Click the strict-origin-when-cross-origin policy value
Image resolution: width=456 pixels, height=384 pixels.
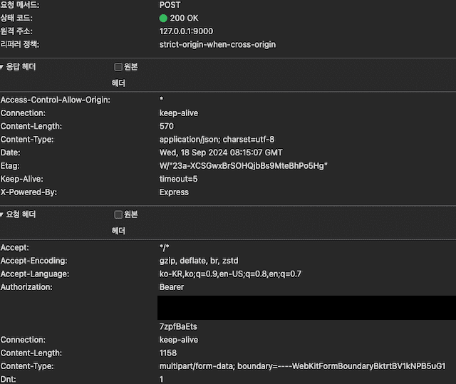[x=217, y=44]
